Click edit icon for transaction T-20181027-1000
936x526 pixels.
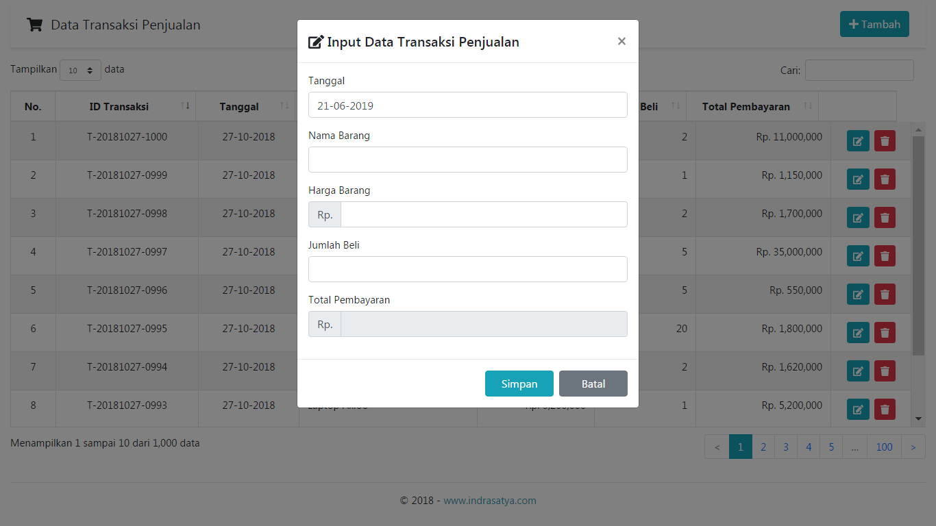[x=858, y=141]
